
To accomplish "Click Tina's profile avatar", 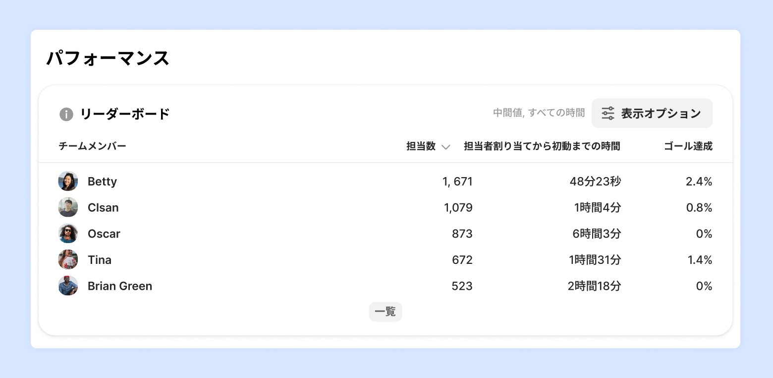I will point(68,260).
